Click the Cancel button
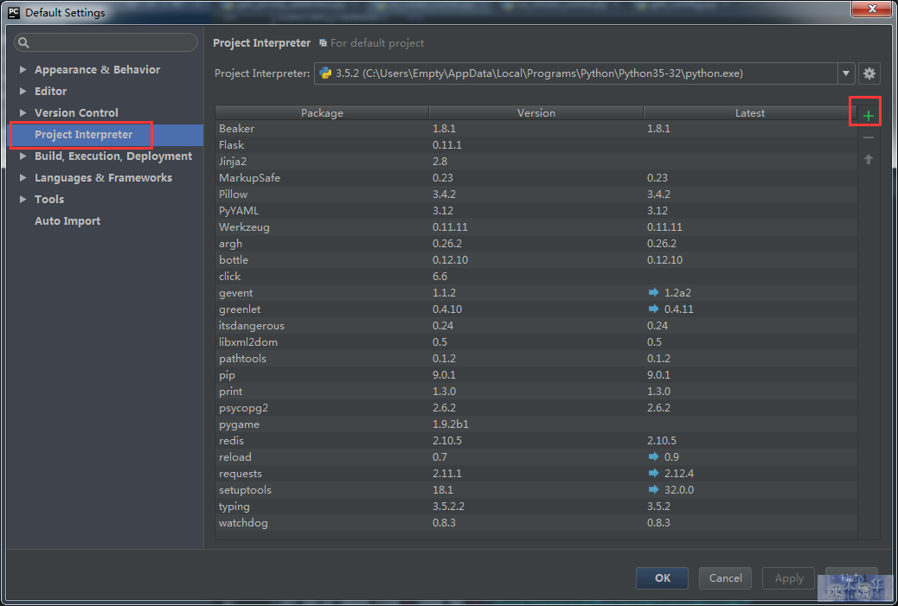The height and width of the screenshot is (606, 898). (x=725, y=578)
